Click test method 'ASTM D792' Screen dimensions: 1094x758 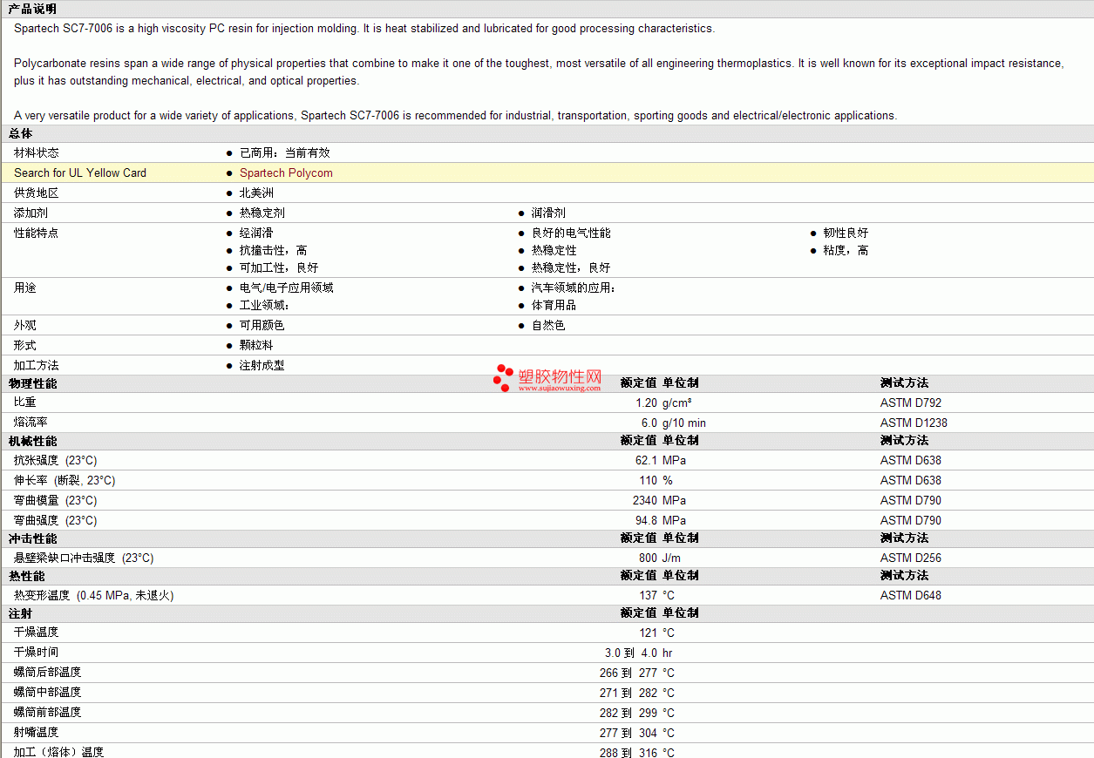pos(911,403)
